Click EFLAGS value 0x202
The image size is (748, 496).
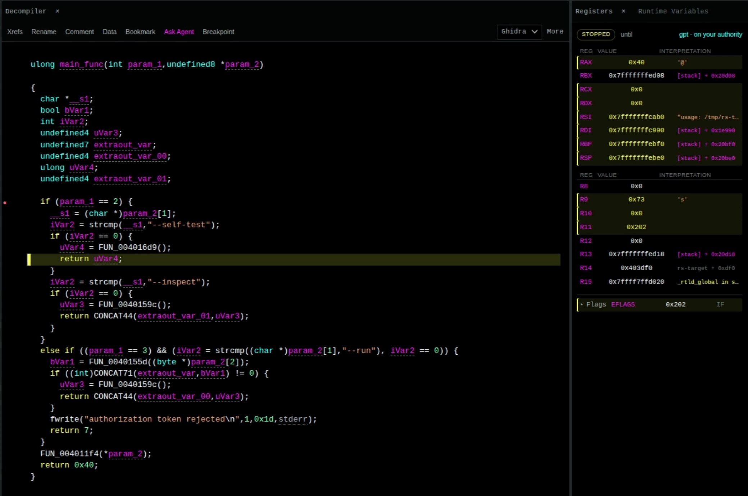coord(675,304)
